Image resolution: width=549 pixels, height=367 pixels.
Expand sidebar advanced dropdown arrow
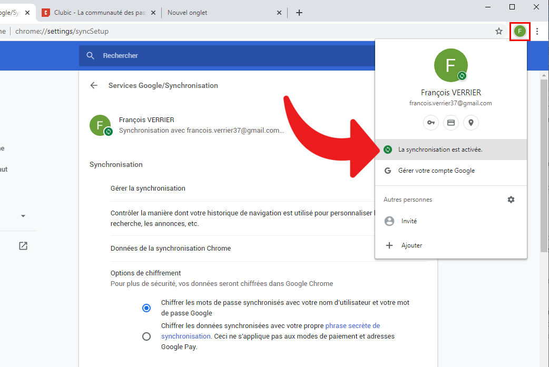23,216
